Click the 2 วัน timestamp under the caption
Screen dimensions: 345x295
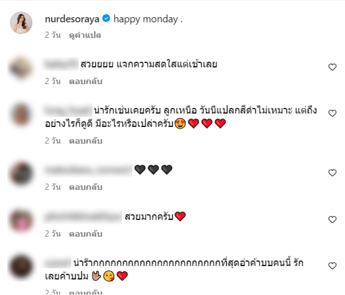pyautogui.click(x=53, y=35)
